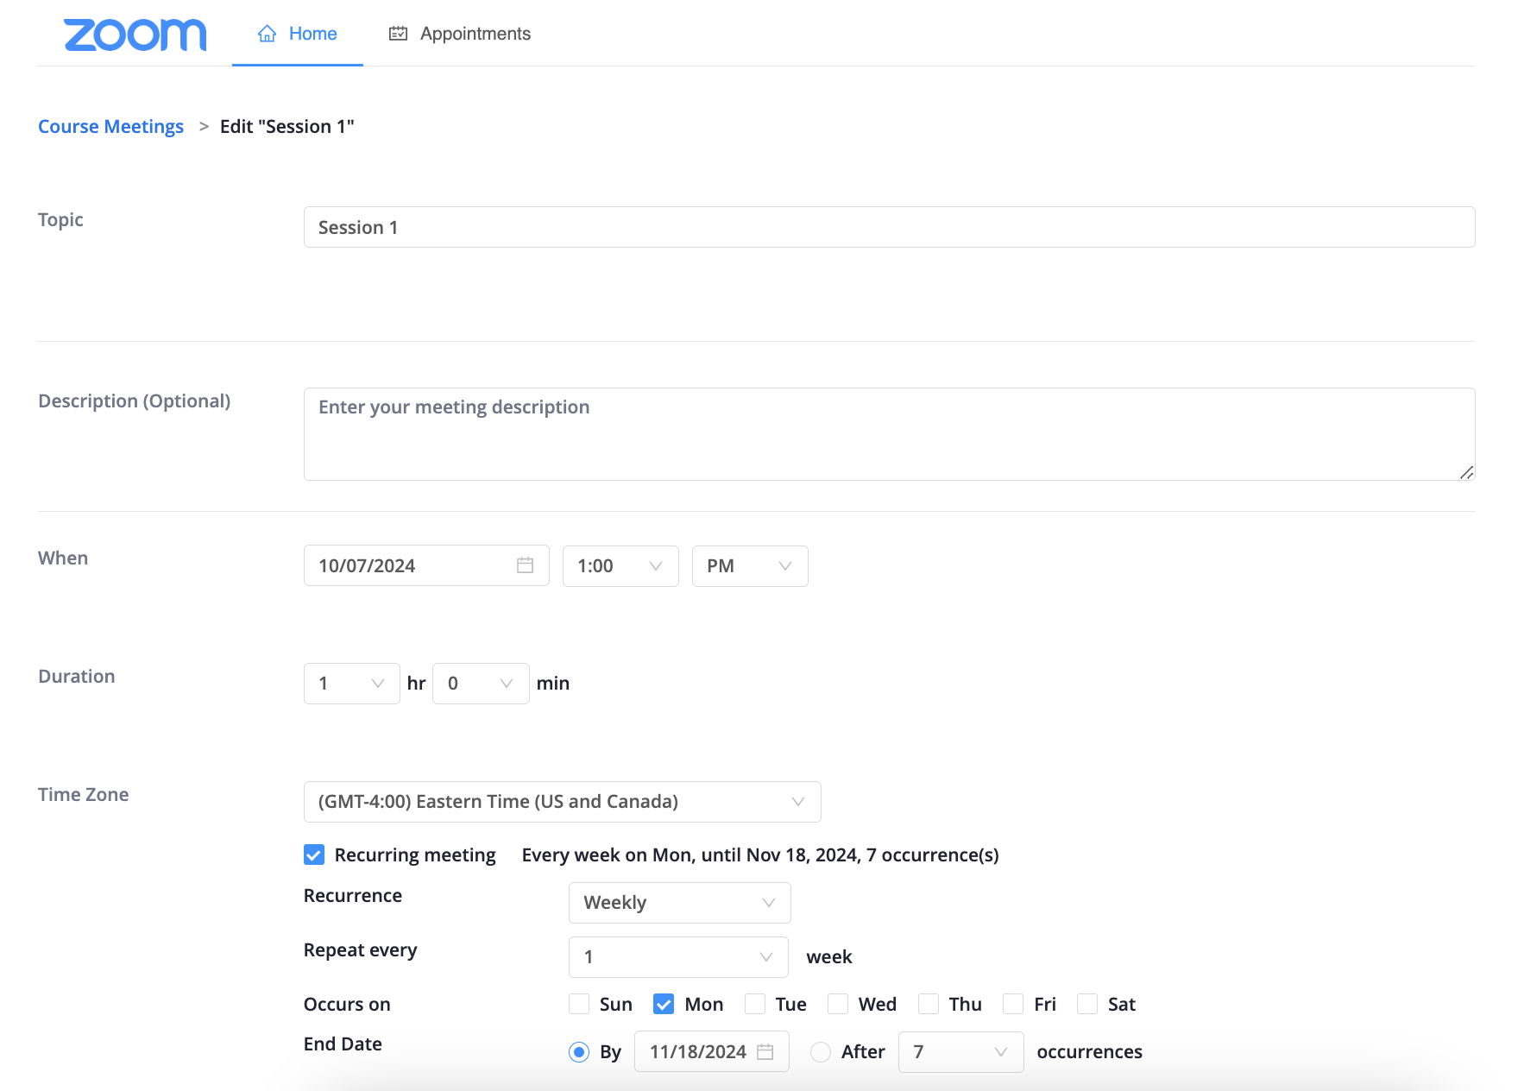Open the End Date calendar picker
This screenshot has width=1524, height=1091.
click(766, 1051)
